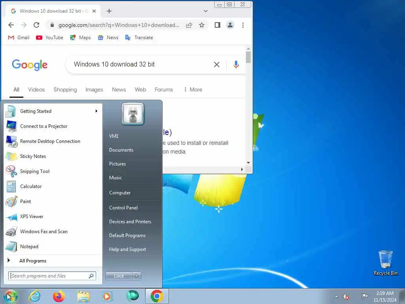Start voice search microphone

click(x=236, y=65)
